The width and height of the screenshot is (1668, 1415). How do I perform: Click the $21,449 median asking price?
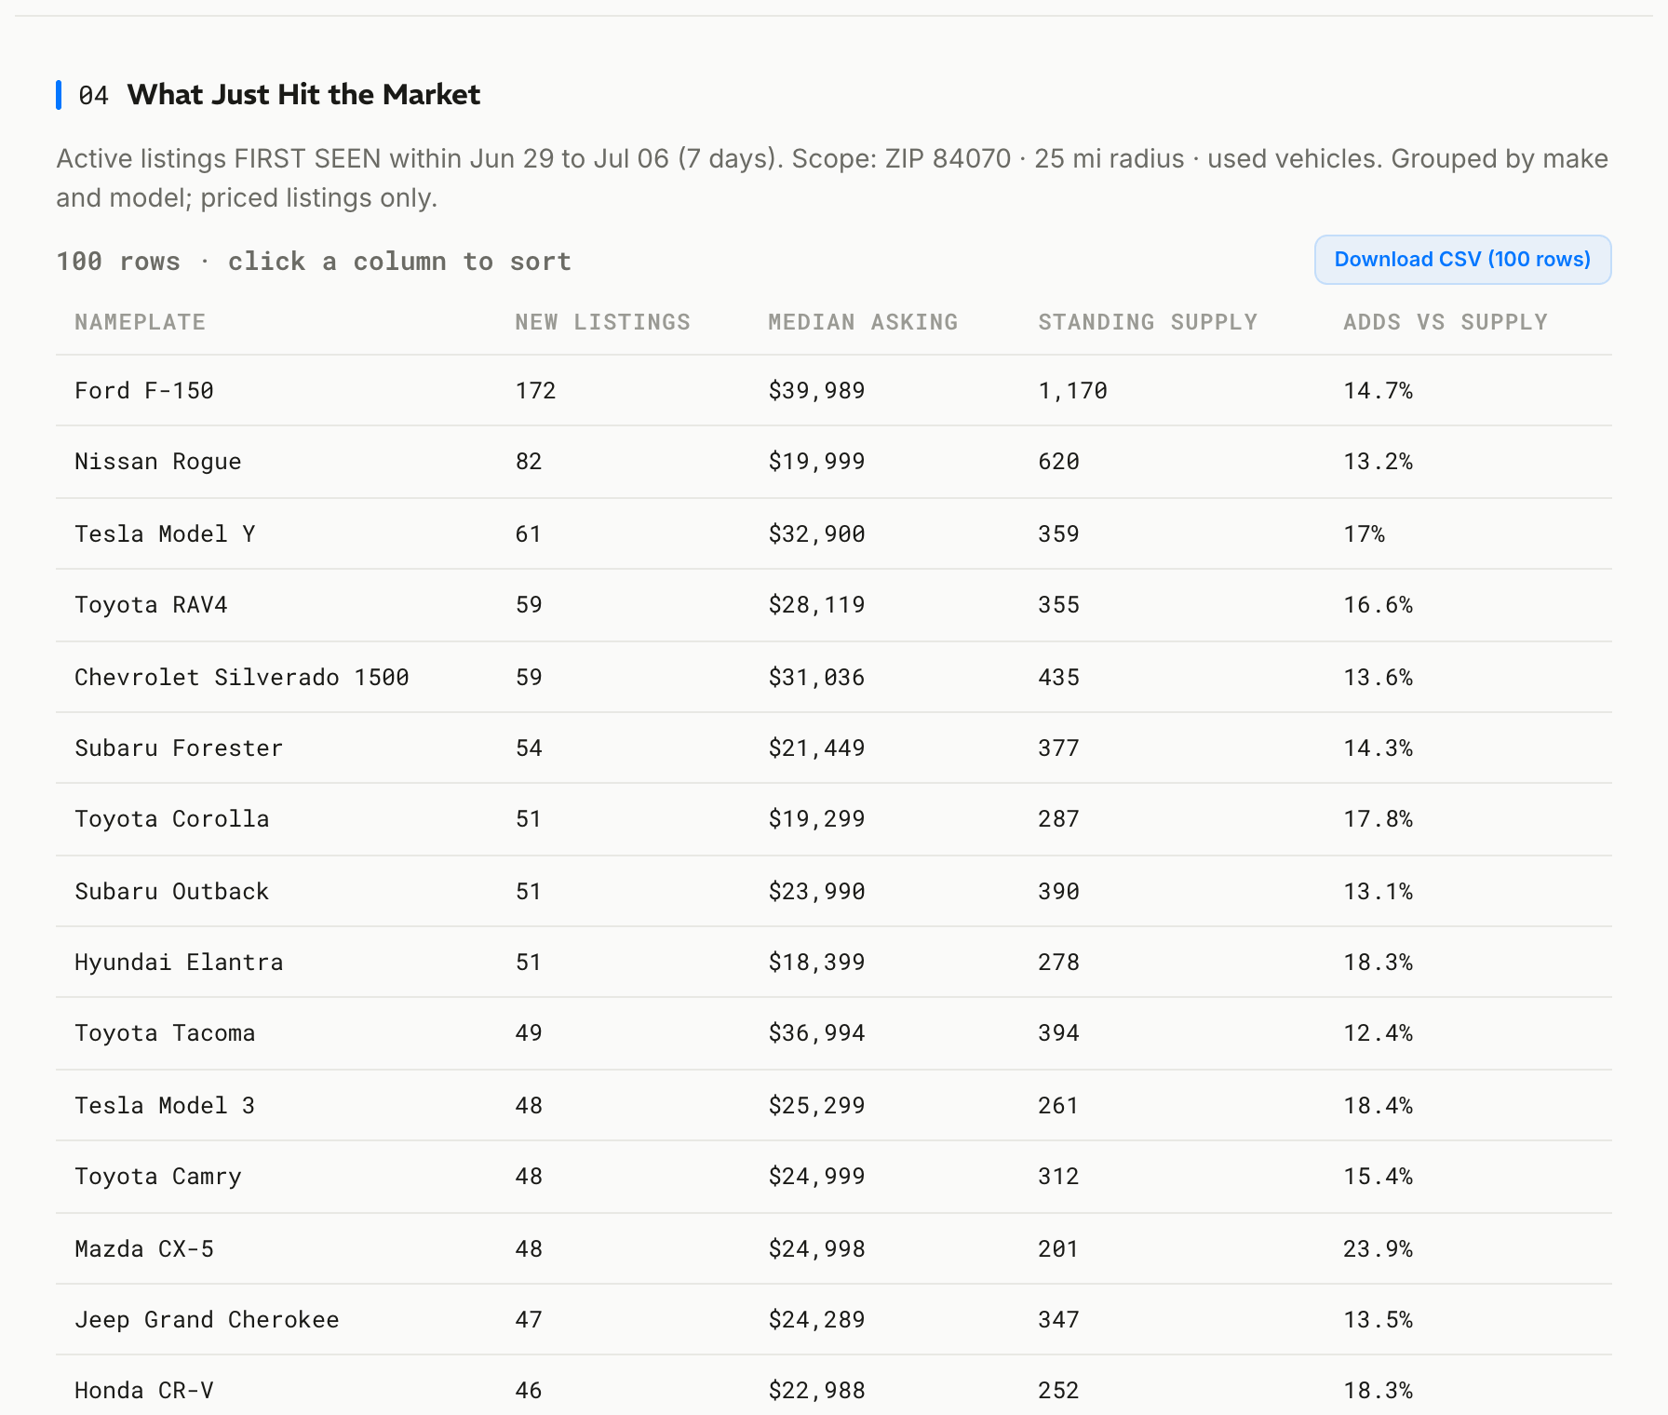pos(816,748)
